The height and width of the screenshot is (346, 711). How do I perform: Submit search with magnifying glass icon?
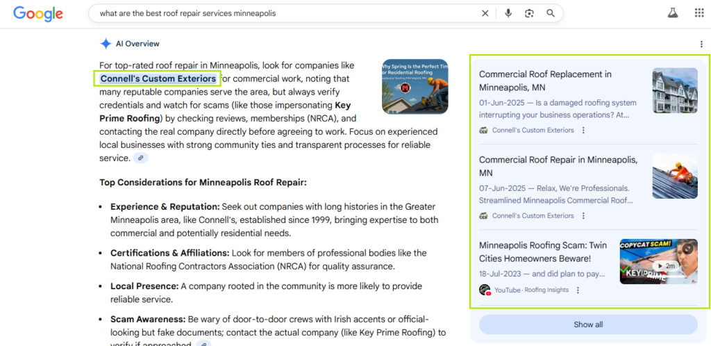click(x=551, y=13)
